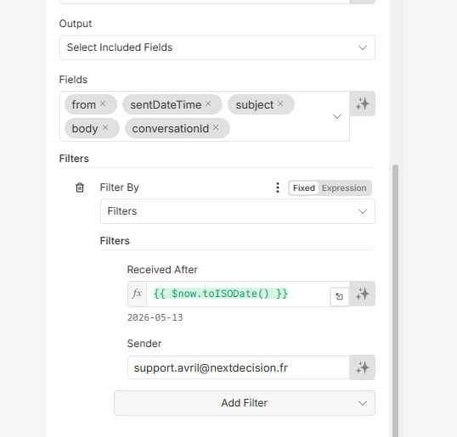
Task: Click the 'Sender' label
Action: 144,344
